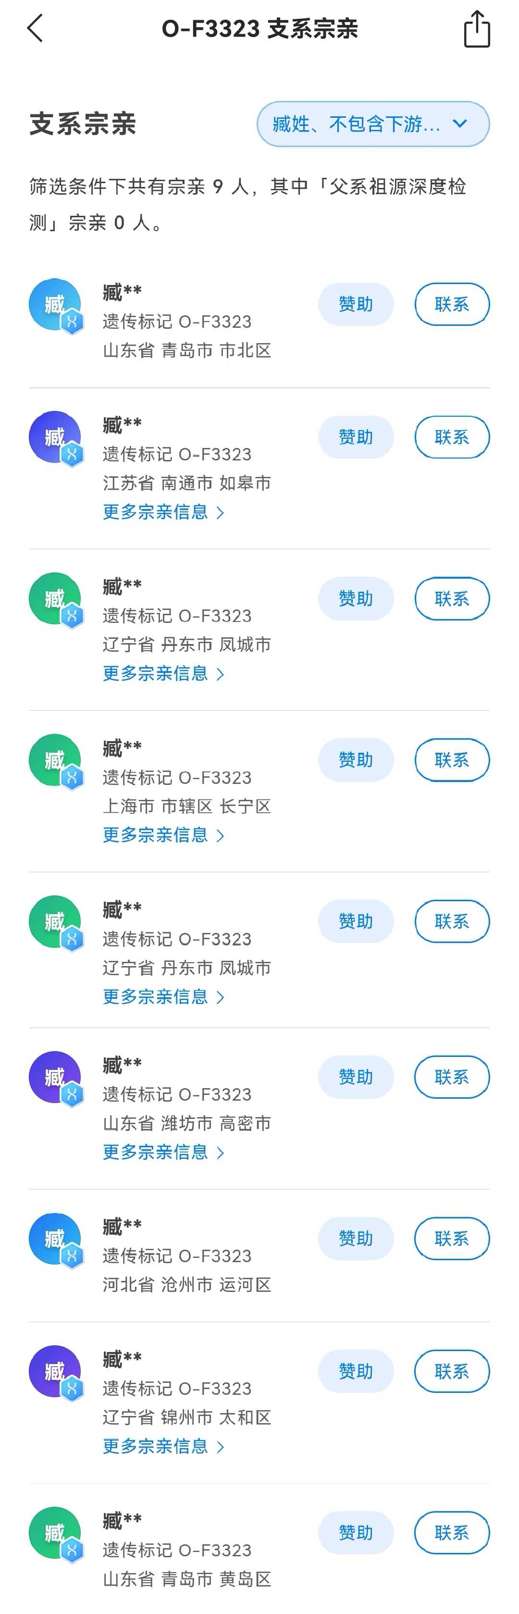This screenshot has width=519, height=1614.
Task: Click 联系 for the 青岛市 黄岛区 member
Action: click(x=452, y=1533)
